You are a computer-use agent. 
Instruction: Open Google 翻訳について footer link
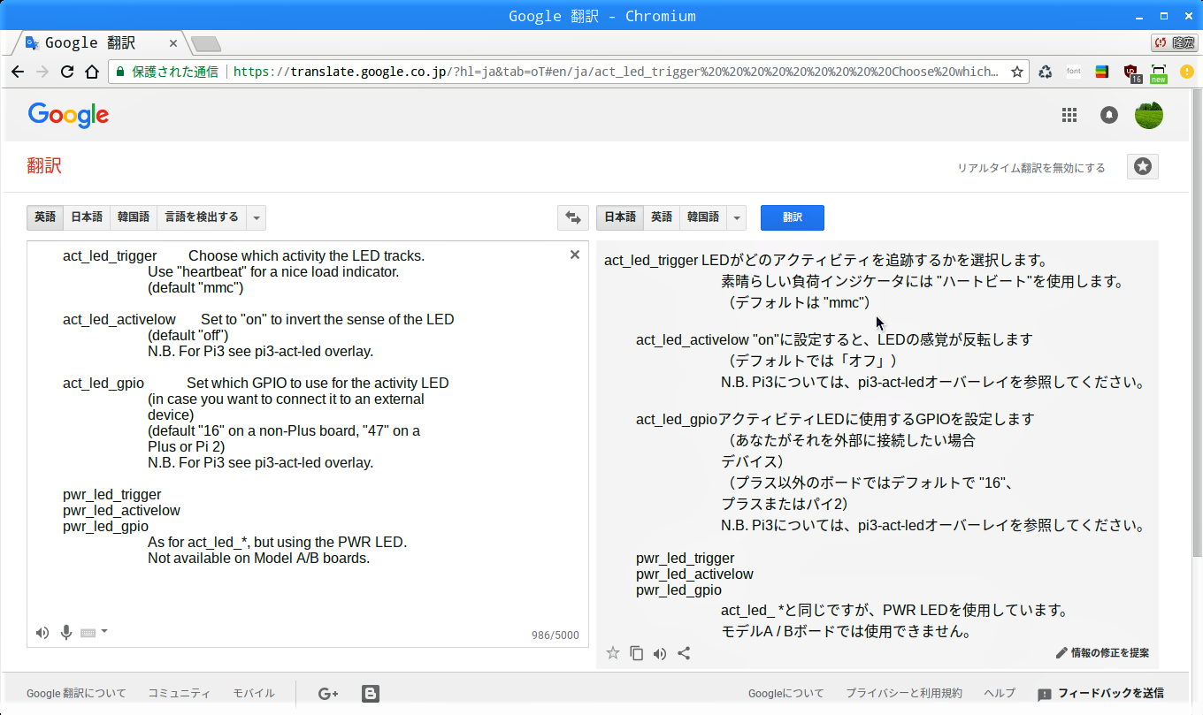tap(76, 694)
